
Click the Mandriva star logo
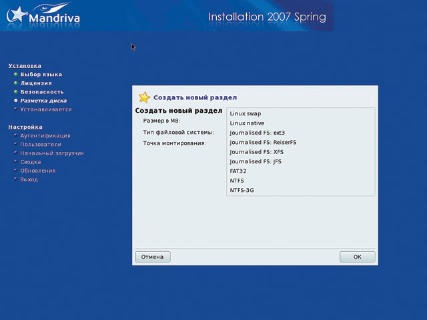[17, 14]
